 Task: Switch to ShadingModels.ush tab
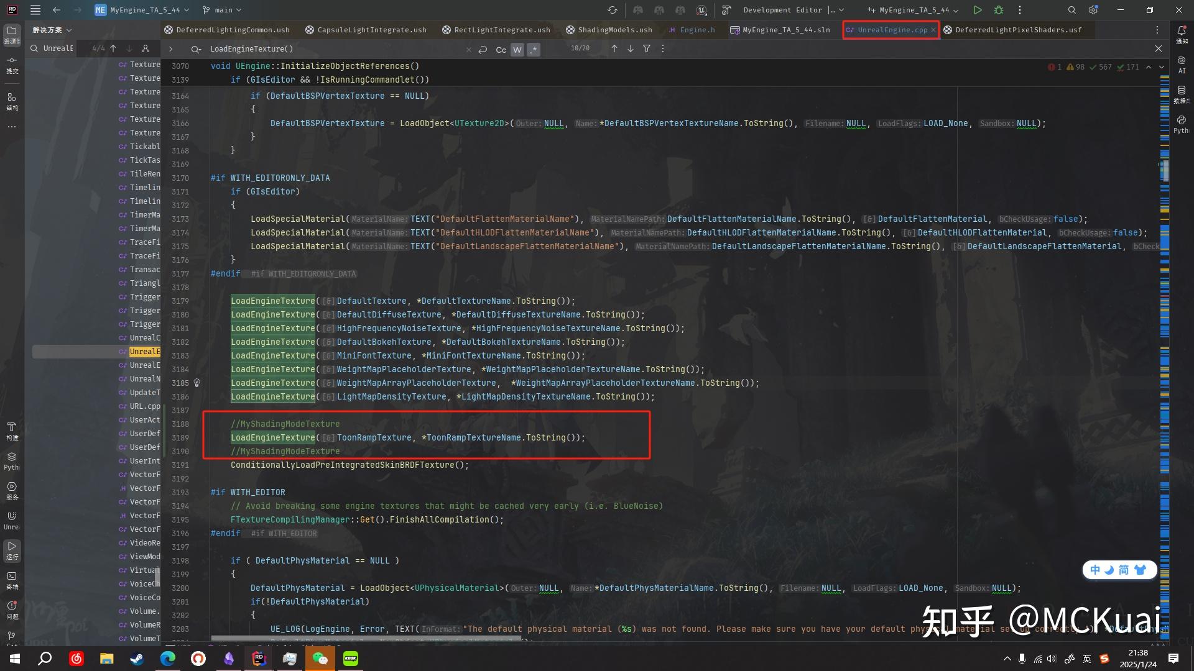tap(614, 30)
